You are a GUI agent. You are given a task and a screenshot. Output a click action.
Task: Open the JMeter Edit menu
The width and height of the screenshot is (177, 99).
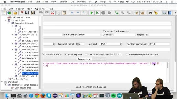click(11, 9)
